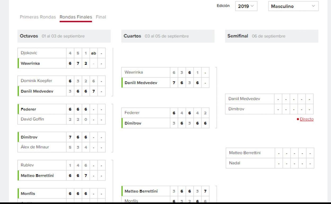
Task: Click Álex de Minaur's name
Action: (x=35, y=147)
